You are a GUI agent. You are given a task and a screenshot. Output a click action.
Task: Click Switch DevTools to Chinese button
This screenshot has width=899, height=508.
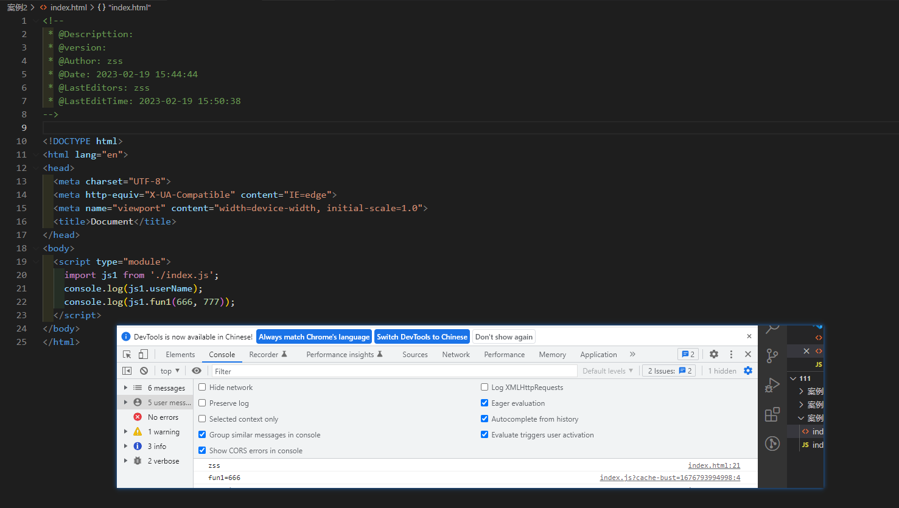tap(422, 336)
